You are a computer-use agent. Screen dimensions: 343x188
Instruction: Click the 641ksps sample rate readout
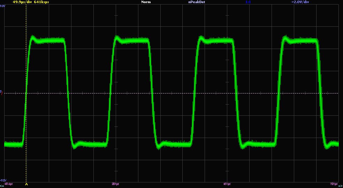point(41,2)
